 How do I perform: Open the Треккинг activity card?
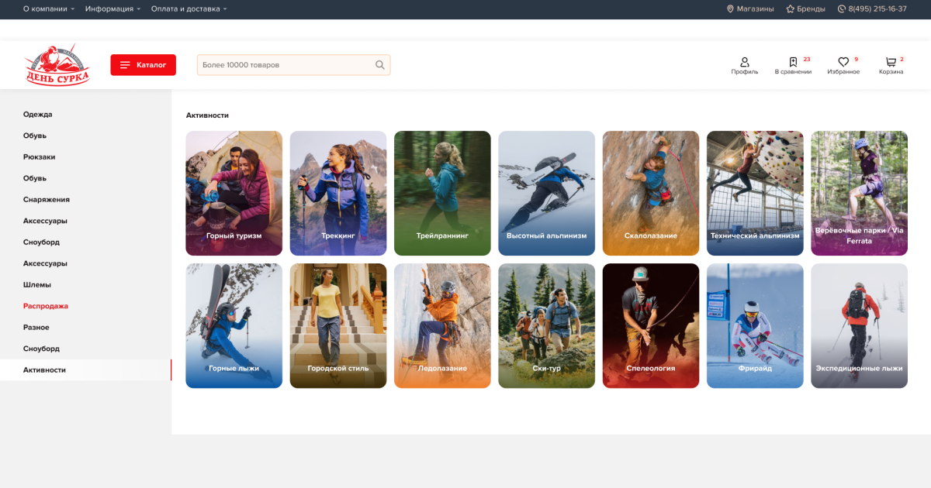click(338, 193)
